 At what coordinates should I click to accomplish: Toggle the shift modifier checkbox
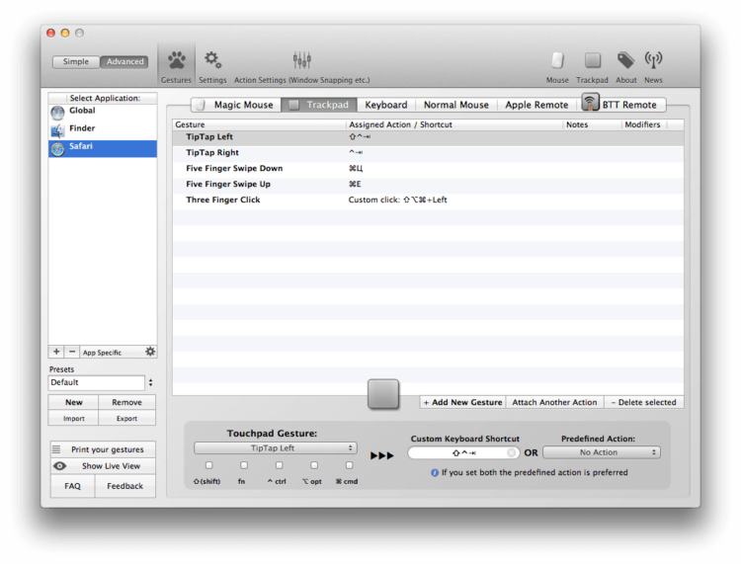click(x=208, y=465)
